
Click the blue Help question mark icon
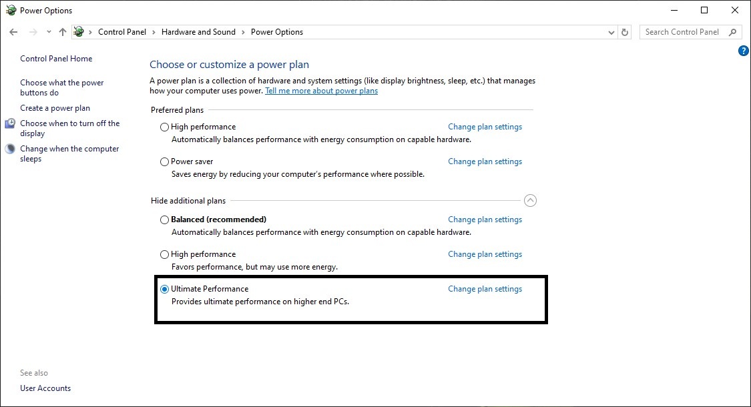point(744,51)
